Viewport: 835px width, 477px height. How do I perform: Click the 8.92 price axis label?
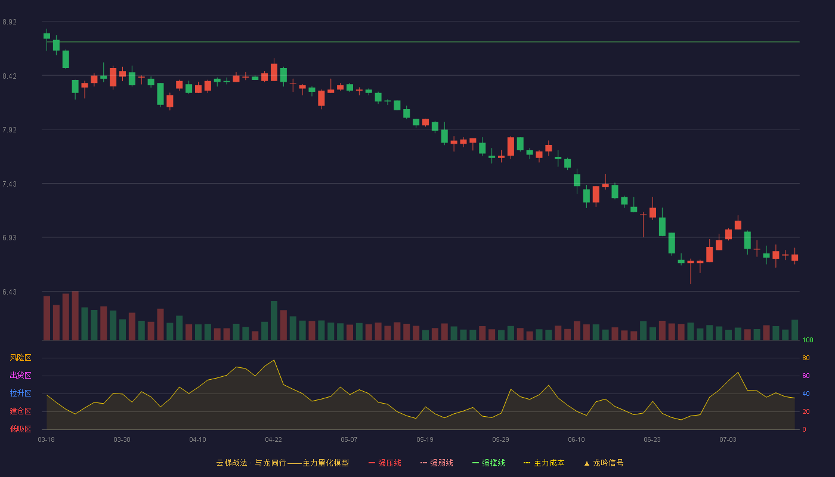[10, 22]
